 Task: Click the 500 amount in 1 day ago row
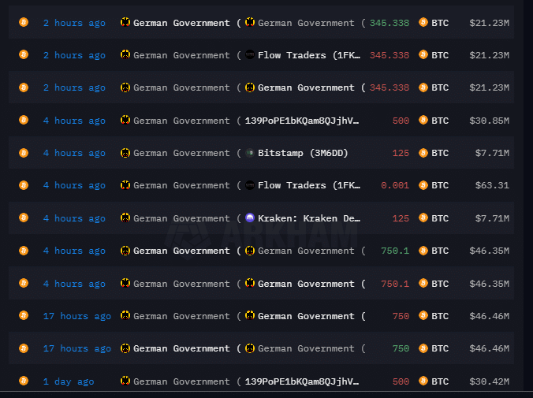tap(401, 381)
